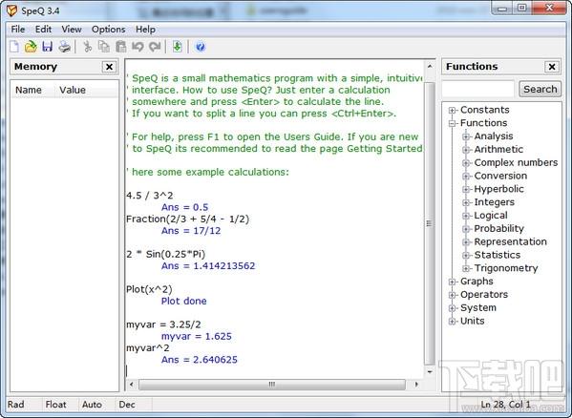Click the Paste clipboard icon
The image size is (572, 418).
pyautogui.click(x=120, y=47)
